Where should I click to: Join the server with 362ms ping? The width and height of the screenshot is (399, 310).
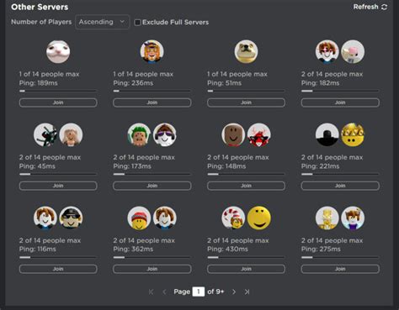[152, 269]
